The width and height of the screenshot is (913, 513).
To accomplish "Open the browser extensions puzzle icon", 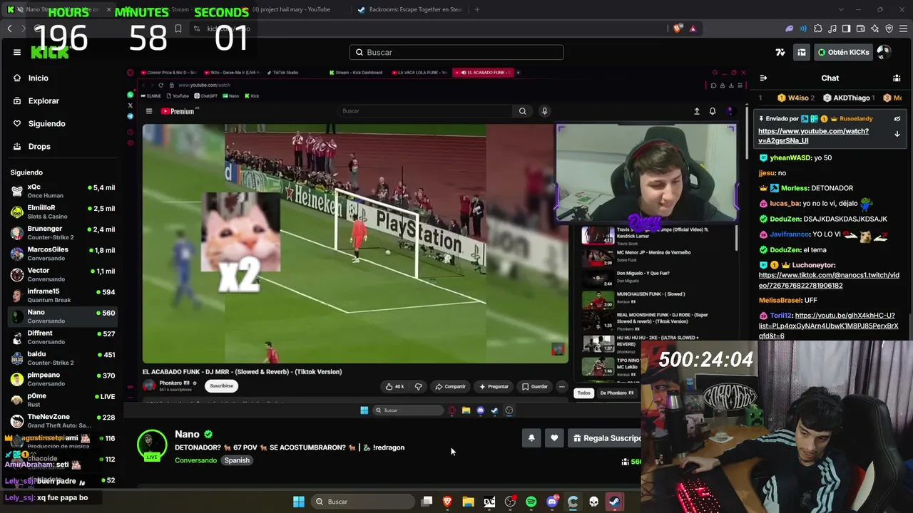I will pos(818,28).
